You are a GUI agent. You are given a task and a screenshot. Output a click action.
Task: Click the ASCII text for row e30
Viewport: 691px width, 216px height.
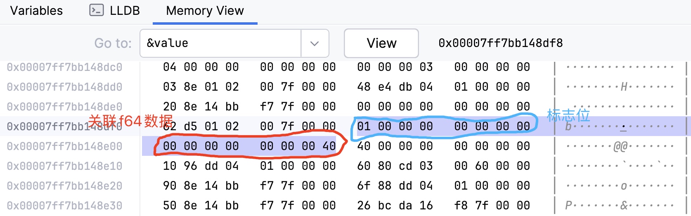(620, 206)
